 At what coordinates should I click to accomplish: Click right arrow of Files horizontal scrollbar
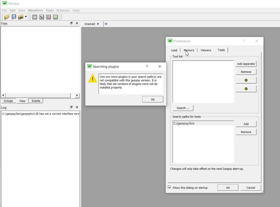coord(77,95)
